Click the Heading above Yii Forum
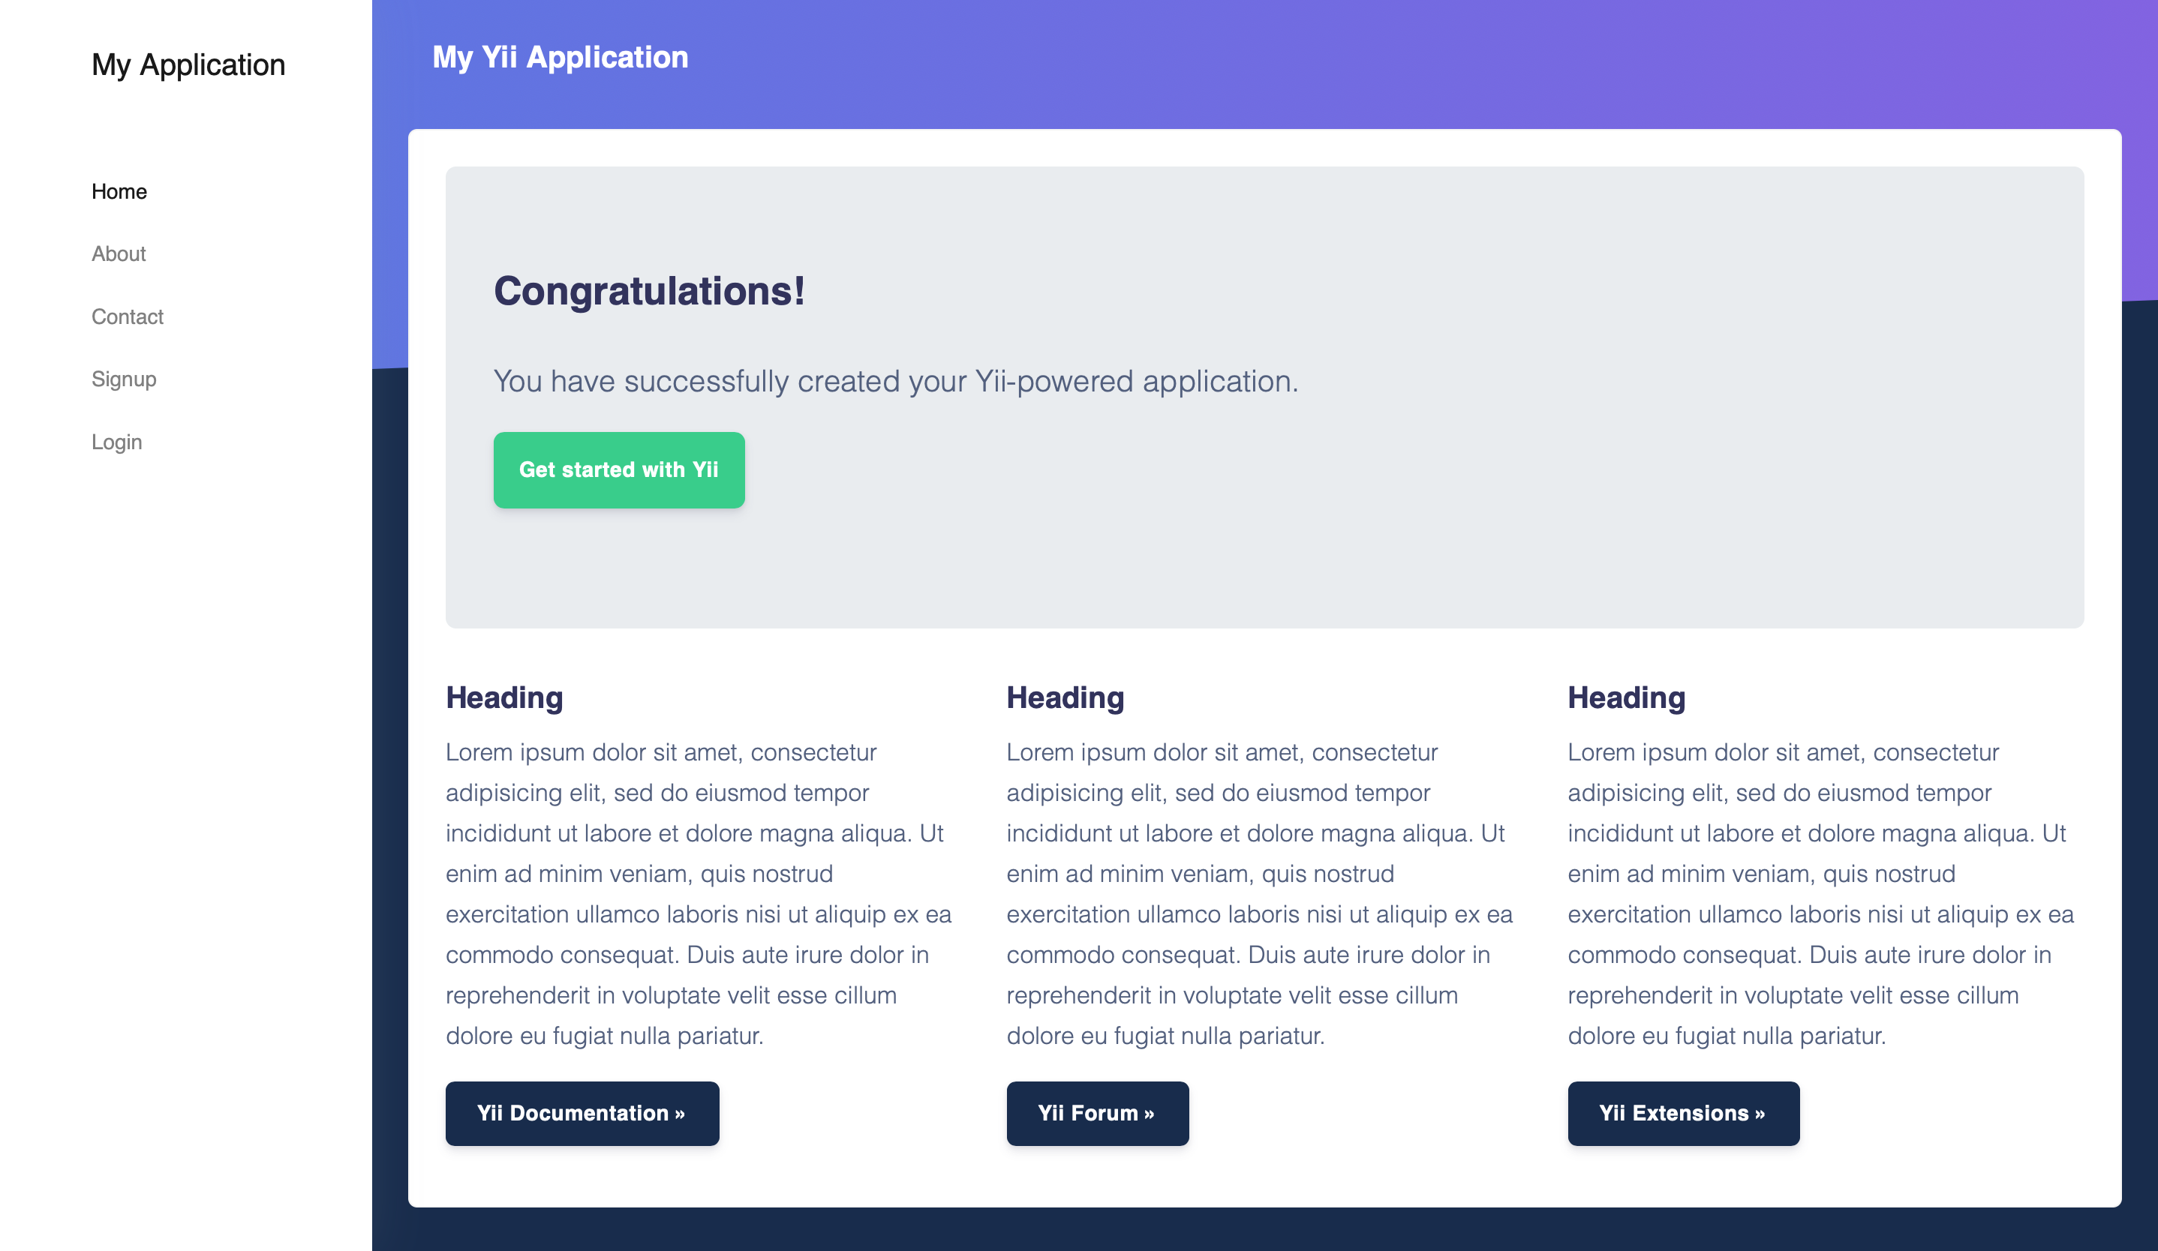This screenshot has width=2158, height=1251. (1065, 698)
